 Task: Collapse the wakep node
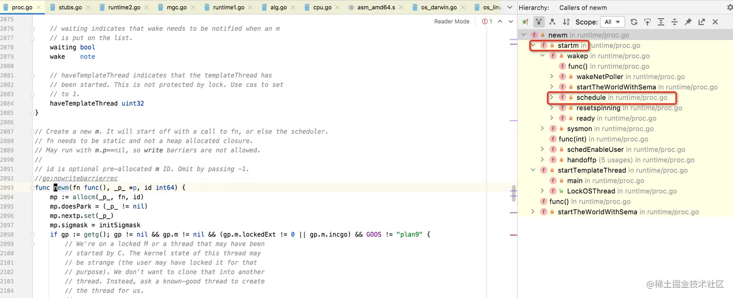click(542, 56)
